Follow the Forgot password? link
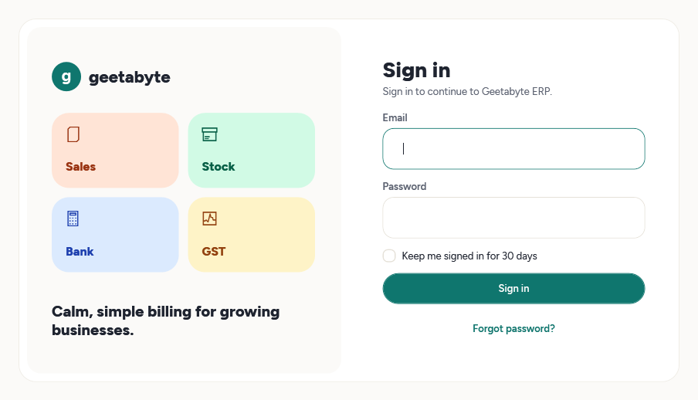698x400 pixels. click(513, 329)
